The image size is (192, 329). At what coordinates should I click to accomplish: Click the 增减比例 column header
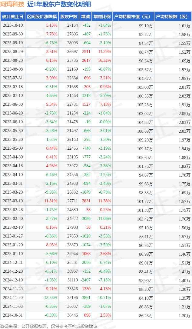tap(102, 17)
